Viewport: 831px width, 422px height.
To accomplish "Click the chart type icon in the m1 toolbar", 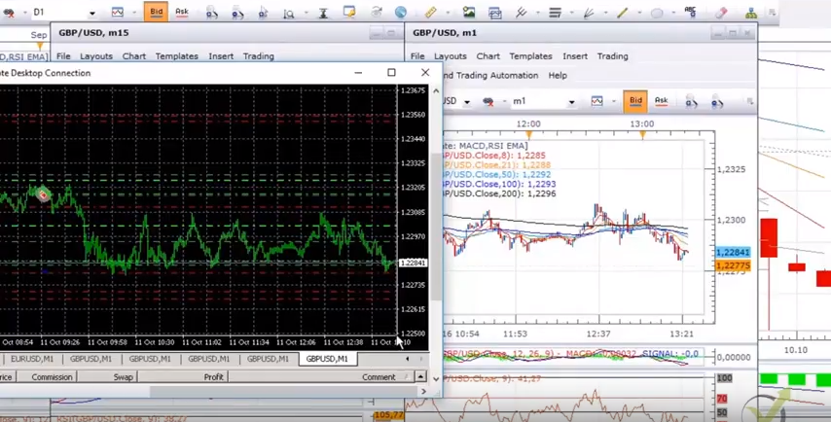I will [x=597, y=101].
